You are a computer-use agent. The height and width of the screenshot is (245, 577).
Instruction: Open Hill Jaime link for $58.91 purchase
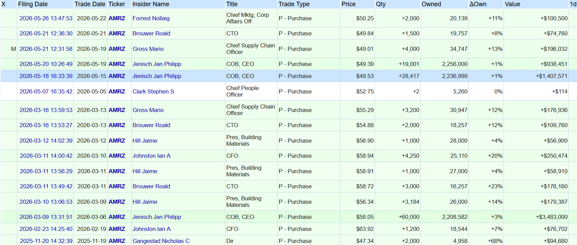click(145, 171)
